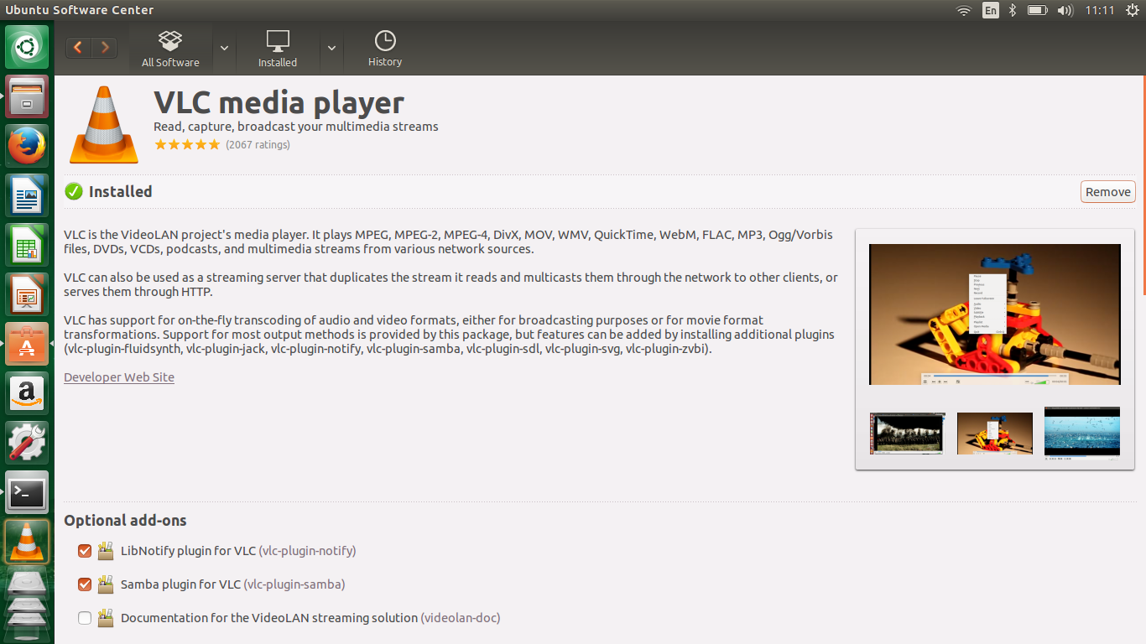
Task: Click the volume icon in the top panel
Action: pyautogui.click(x=1065, y=10)
